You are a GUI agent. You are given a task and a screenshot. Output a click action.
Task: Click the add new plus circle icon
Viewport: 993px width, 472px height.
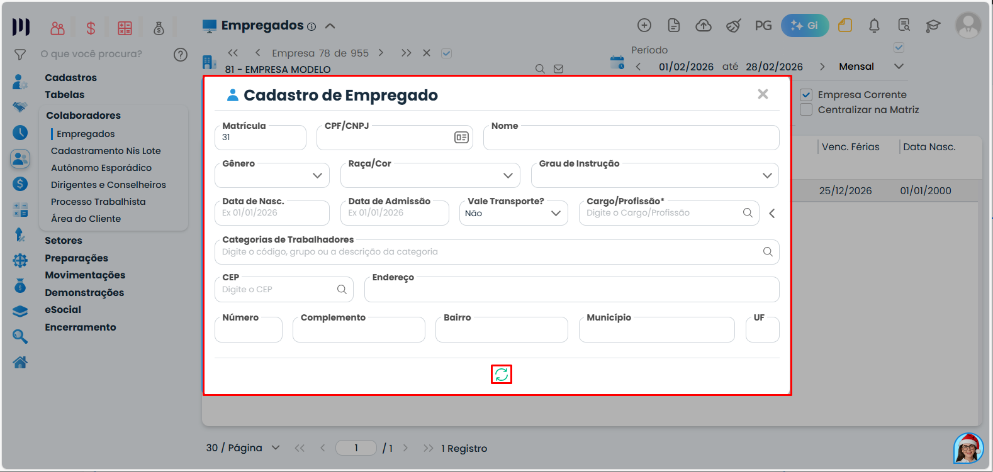(x=644, y=25)
